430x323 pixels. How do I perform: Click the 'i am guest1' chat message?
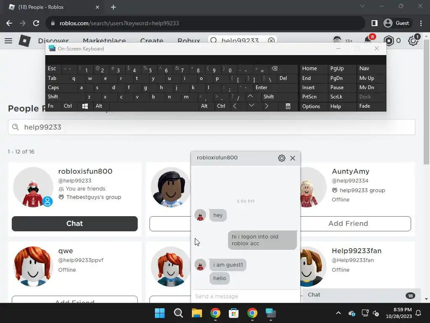pyautogui.click(x=228, y=265)
